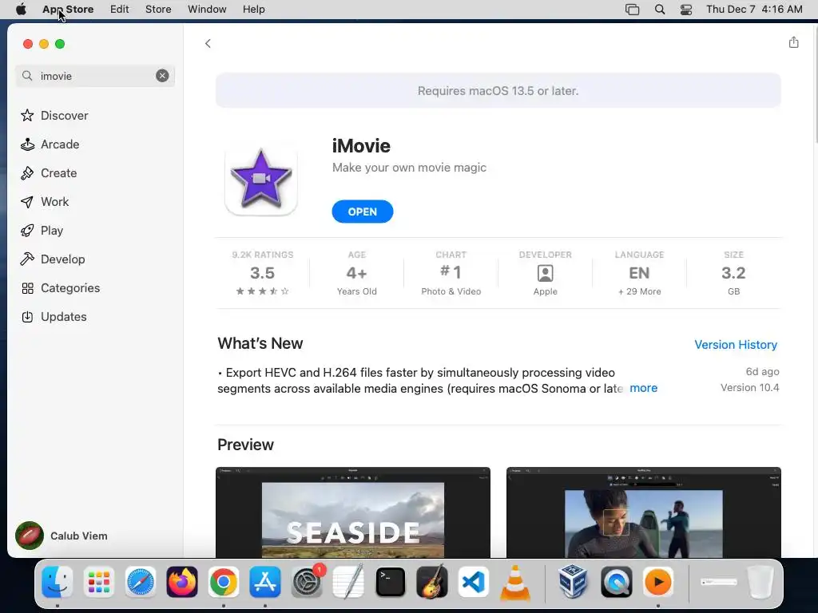Open Finder from the Dock
Image resolution: width=818 pixels, height=613 pixels.
[58, 582]
